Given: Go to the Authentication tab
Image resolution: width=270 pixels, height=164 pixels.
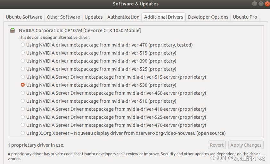Looking at the screenshot, I should click(123, 17).
